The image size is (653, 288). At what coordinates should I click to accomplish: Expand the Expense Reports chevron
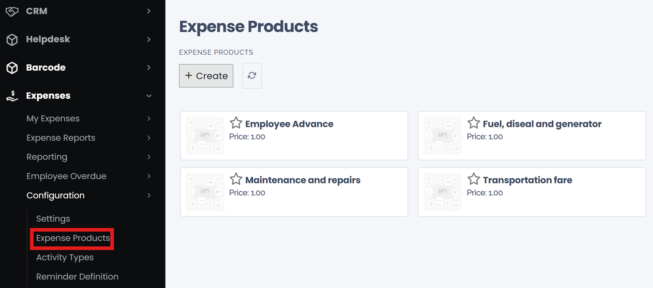149,138
